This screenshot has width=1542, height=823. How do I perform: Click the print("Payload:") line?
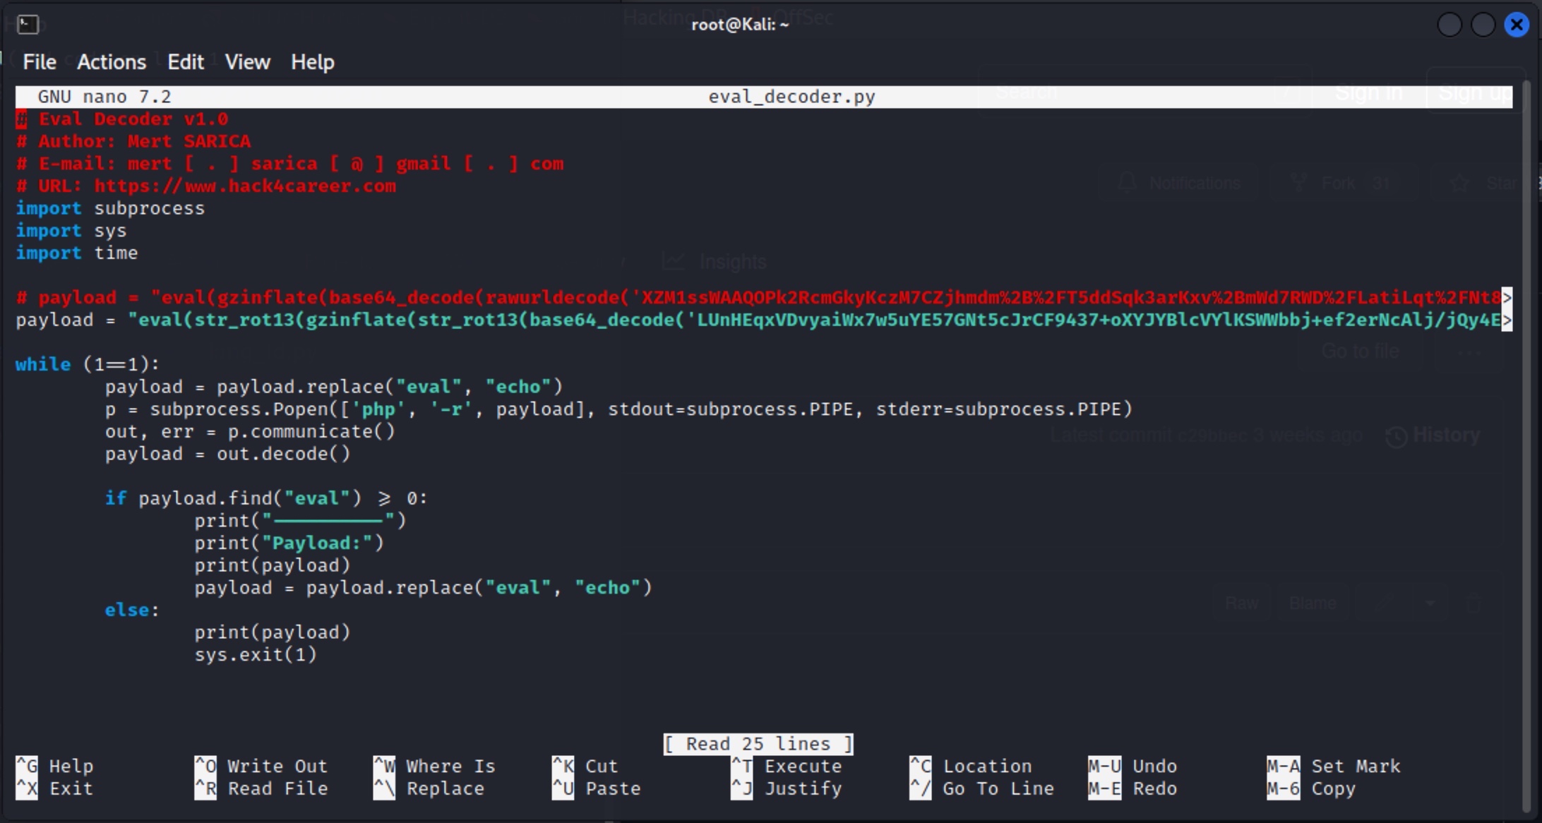[289, 543]
